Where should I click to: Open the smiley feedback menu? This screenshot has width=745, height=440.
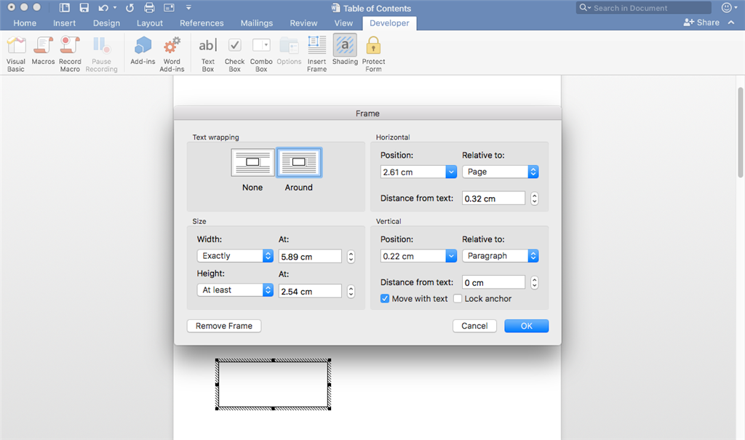(x=728, y=7)
